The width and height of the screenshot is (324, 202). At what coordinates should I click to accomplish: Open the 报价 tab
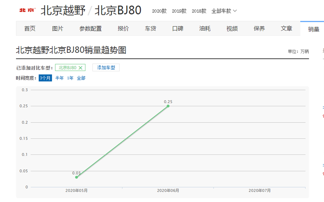(123, 29)
